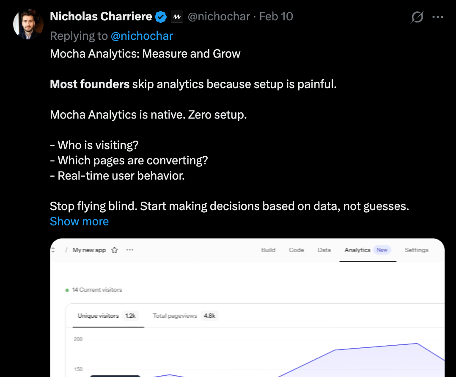The width and height of the screenshot is (456, 377).
Task: Click the "My new app" breadcrumb title
Action: click(89, 250)
